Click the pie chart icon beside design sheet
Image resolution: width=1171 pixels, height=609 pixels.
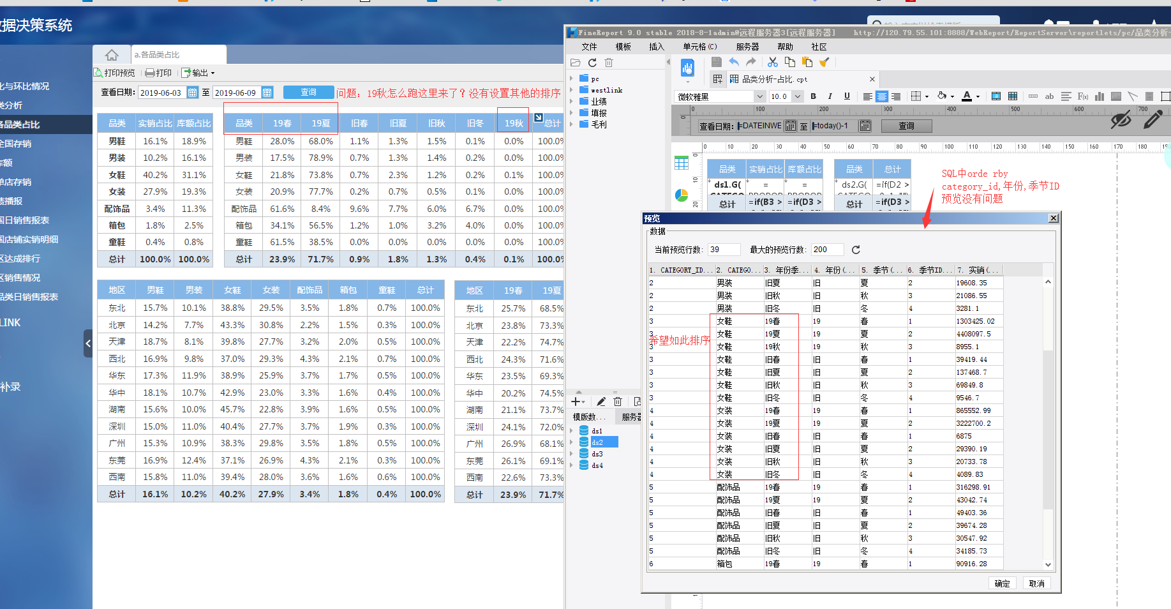pyautogui.click(x=681, y=195)
